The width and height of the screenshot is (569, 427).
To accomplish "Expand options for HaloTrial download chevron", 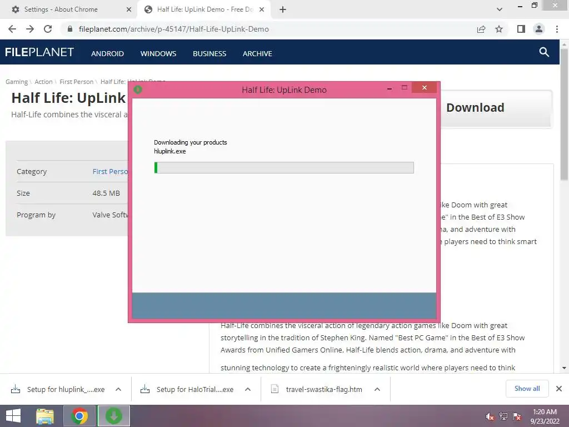I will tap(248, 389).
